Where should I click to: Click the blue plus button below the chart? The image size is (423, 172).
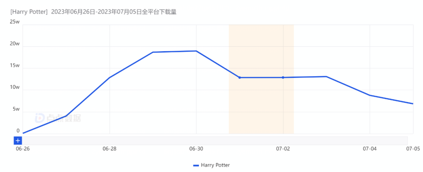click(x=18, y=141)
